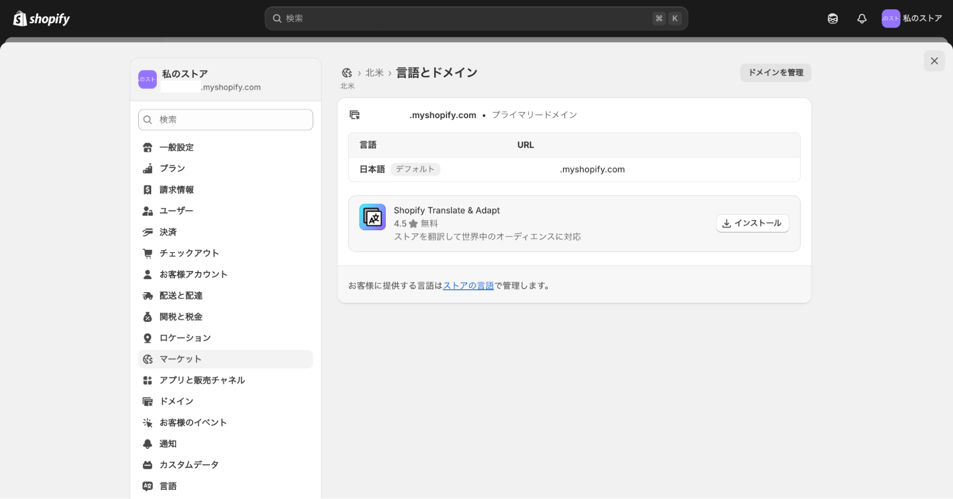Close the settings panel with X

(x=934, y=61)
